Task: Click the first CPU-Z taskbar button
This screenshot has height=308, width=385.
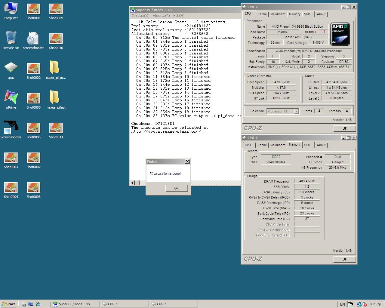Action: click(125, 304)
